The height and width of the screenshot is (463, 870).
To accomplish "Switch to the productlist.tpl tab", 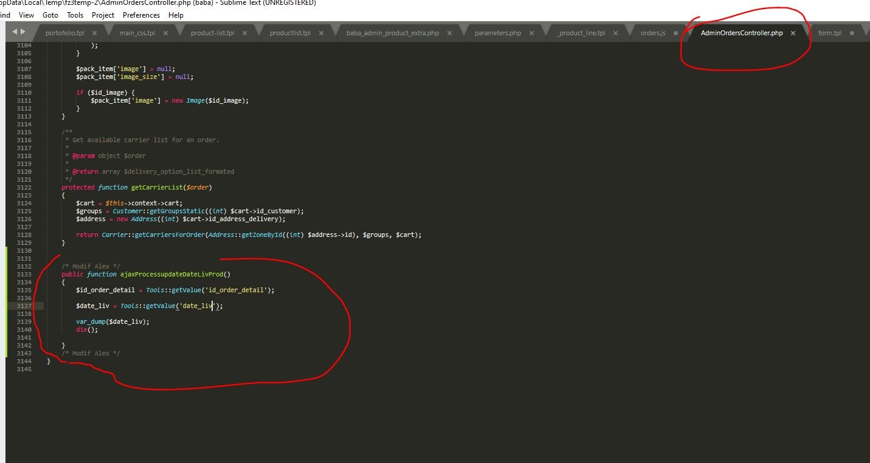I will (x=290, y=33).
